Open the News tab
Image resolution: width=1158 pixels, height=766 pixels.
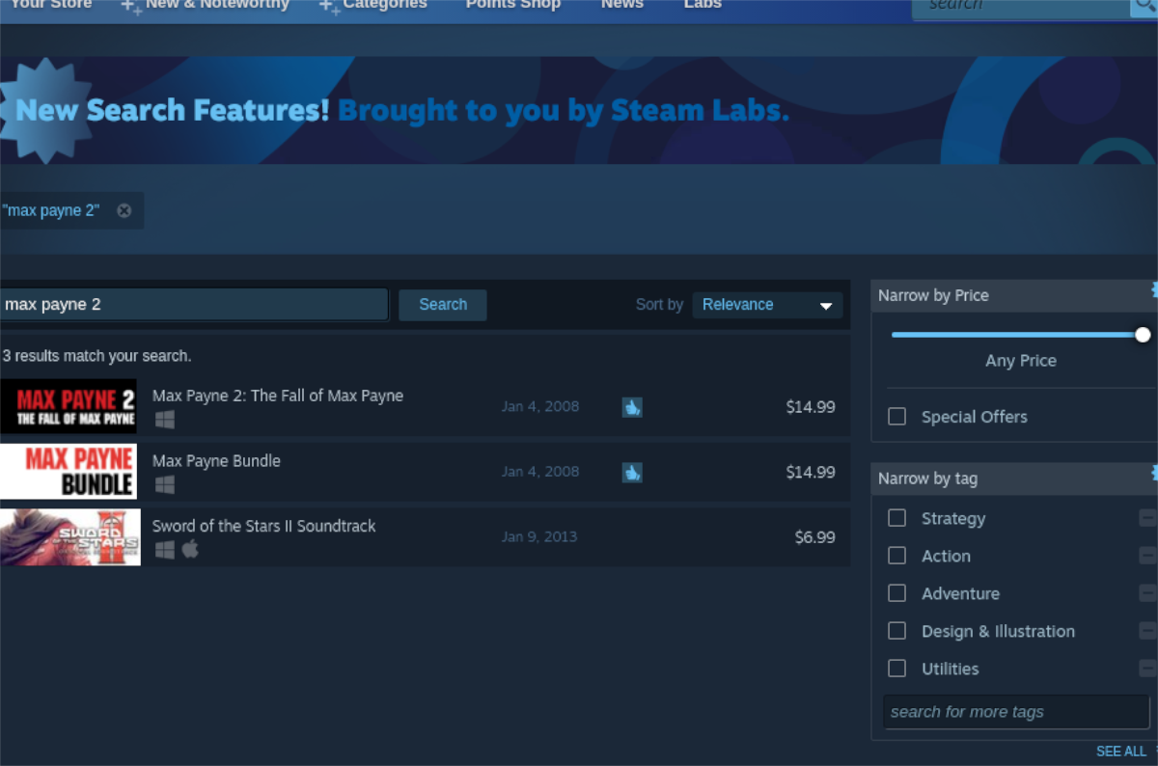pos(622,5)
